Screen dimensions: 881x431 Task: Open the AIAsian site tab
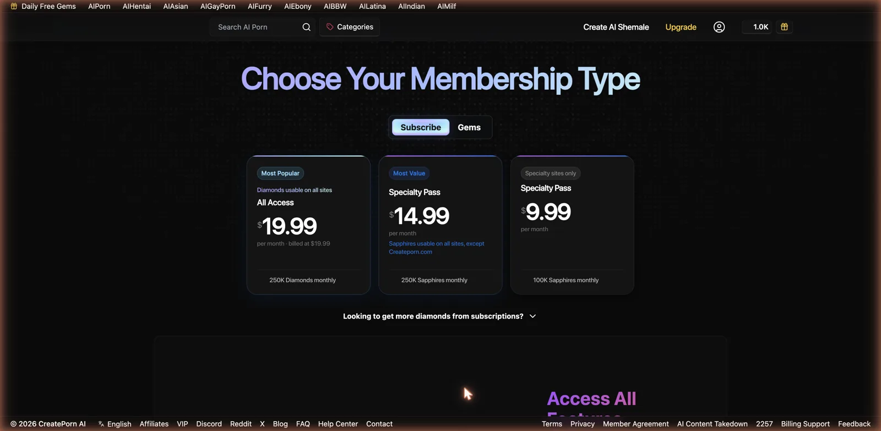point(176,6)
